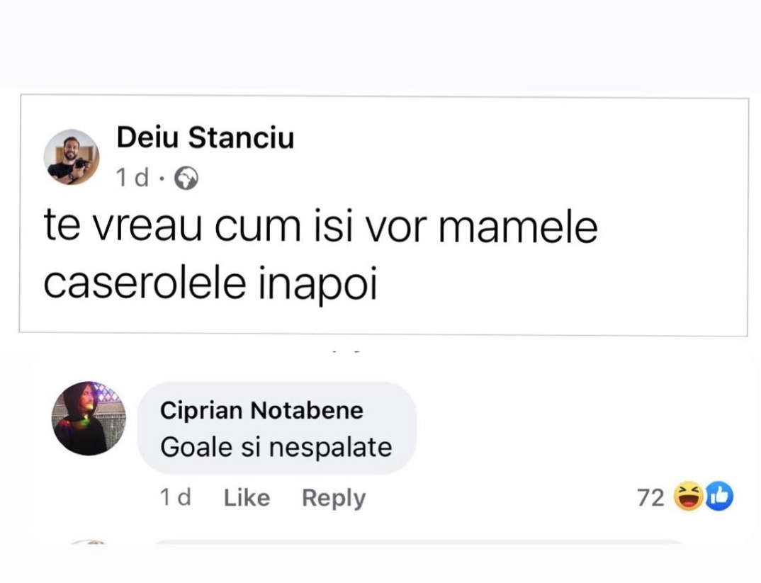This screenshot has height=583, width=761.
Task: Click the comment text "Goale si nespalate"
Action: [276, 447]
